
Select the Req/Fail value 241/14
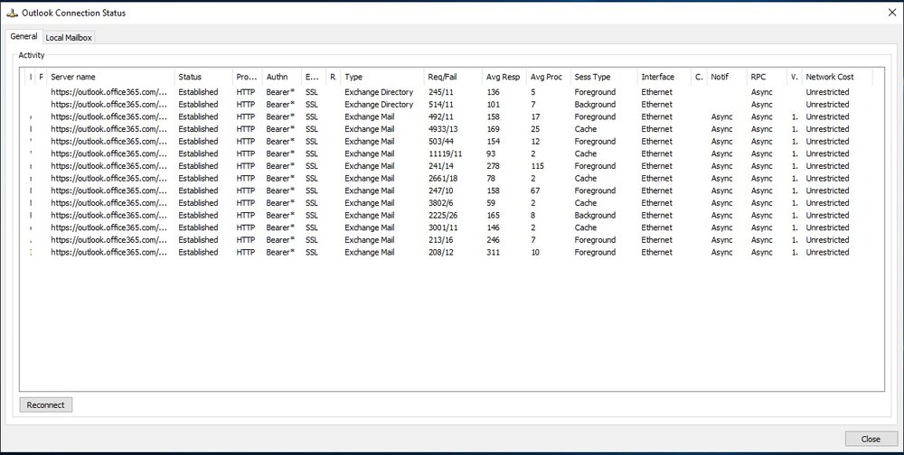pos(441,166)
